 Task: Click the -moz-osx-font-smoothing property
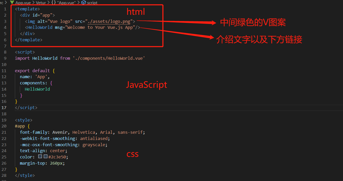[x=49, y=145]
